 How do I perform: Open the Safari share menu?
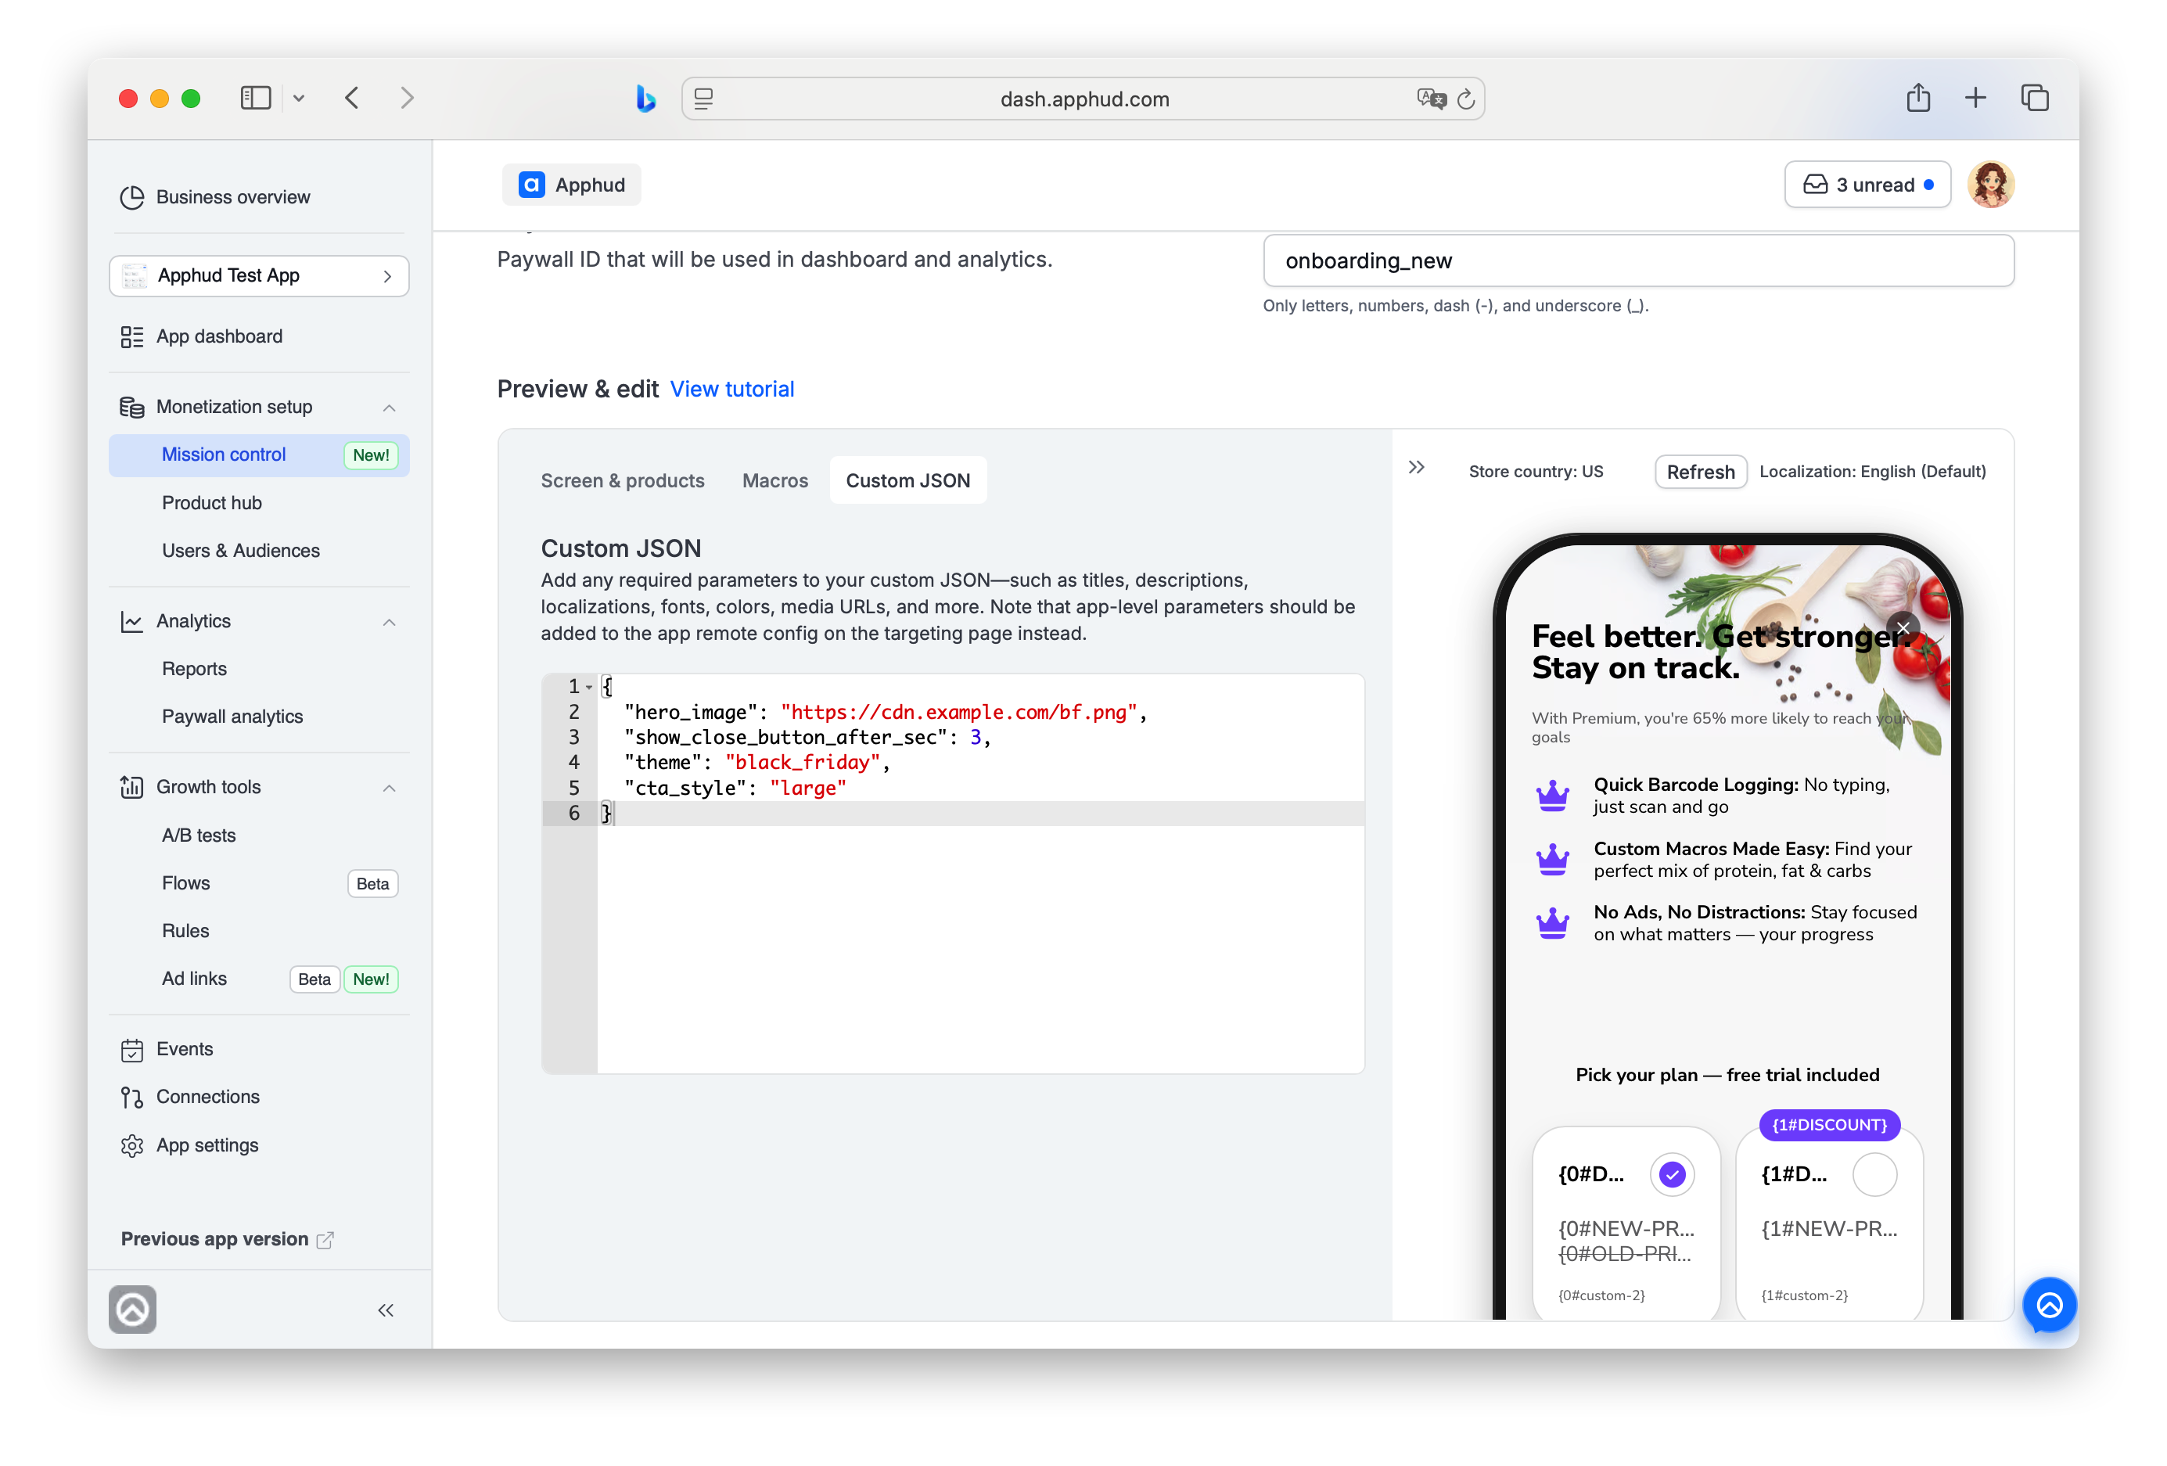click(x=1918, y=97)
